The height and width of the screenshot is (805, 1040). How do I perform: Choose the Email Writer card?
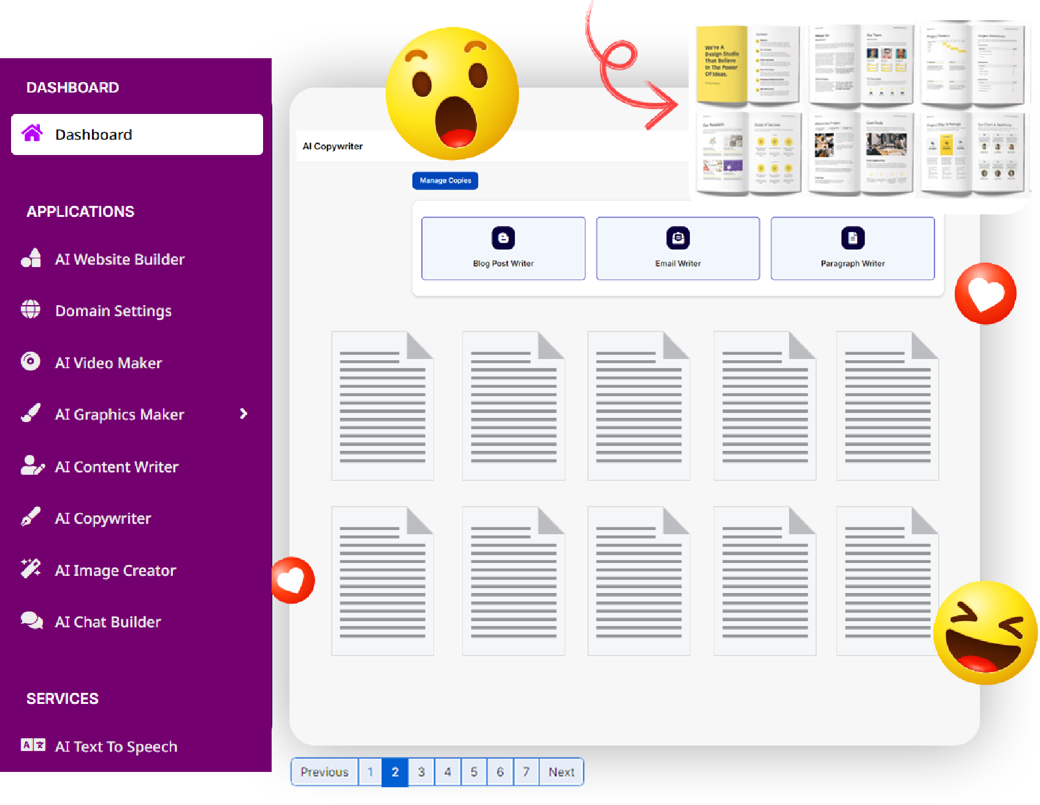point(678,249)
